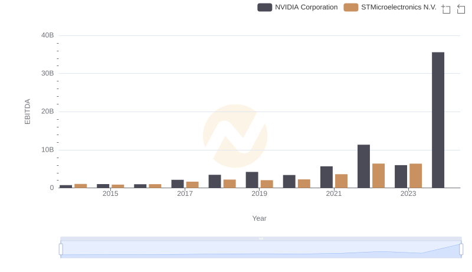The height and width of the screenshot is (272, 472).
Task: Click the STMicroelectronics 2022 bar
Action: pyautogui.click(x=378, y=176)
